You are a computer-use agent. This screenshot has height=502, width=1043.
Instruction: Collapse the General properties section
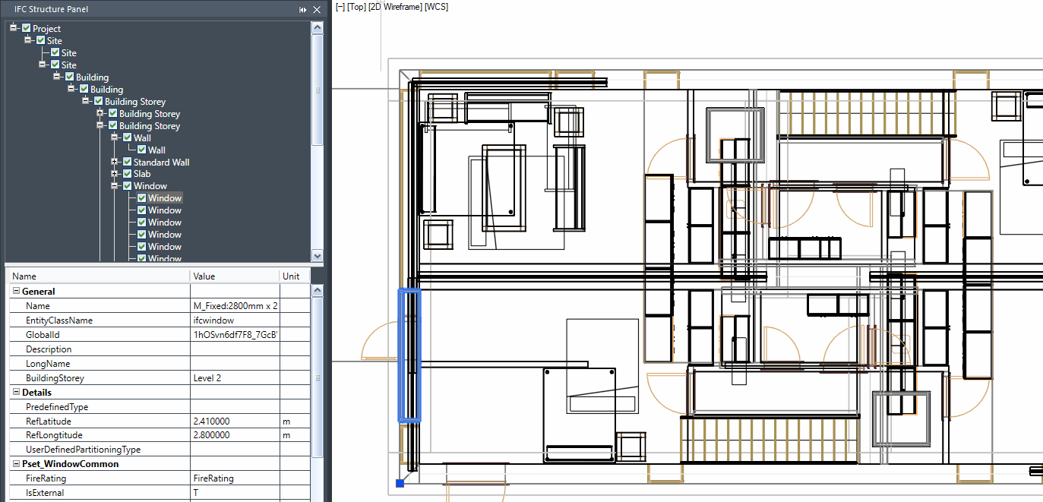pos(16,292)
